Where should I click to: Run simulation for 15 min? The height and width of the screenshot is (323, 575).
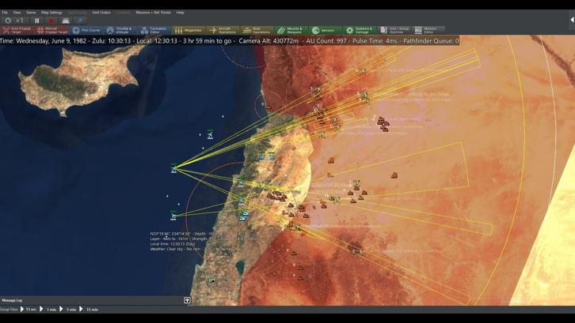[89, 310]
